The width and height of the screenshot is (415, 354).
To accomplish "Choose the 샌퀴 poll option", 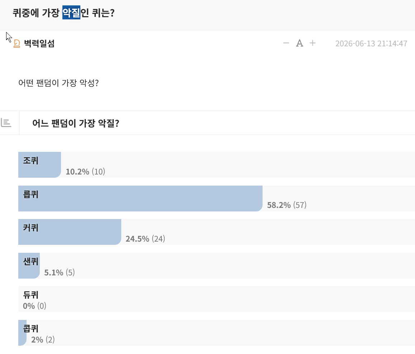I will pos(217,266).
